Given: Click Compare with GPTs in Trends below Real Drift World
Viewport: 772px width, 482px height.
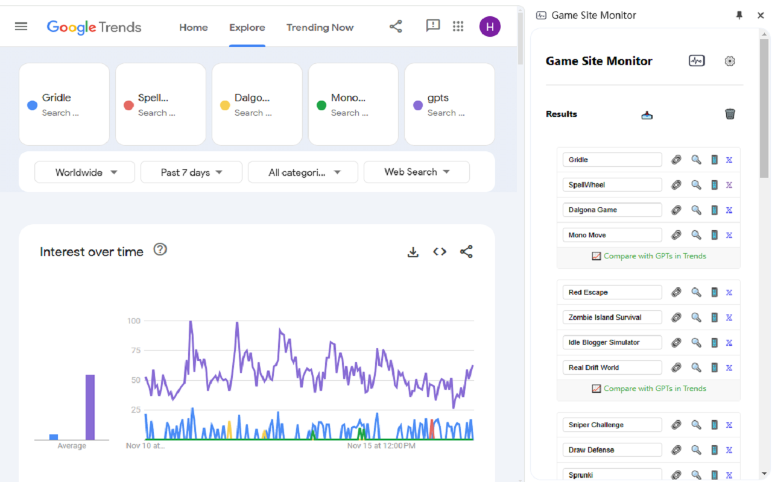Looking at the screenshot, I should click(649, 389).
